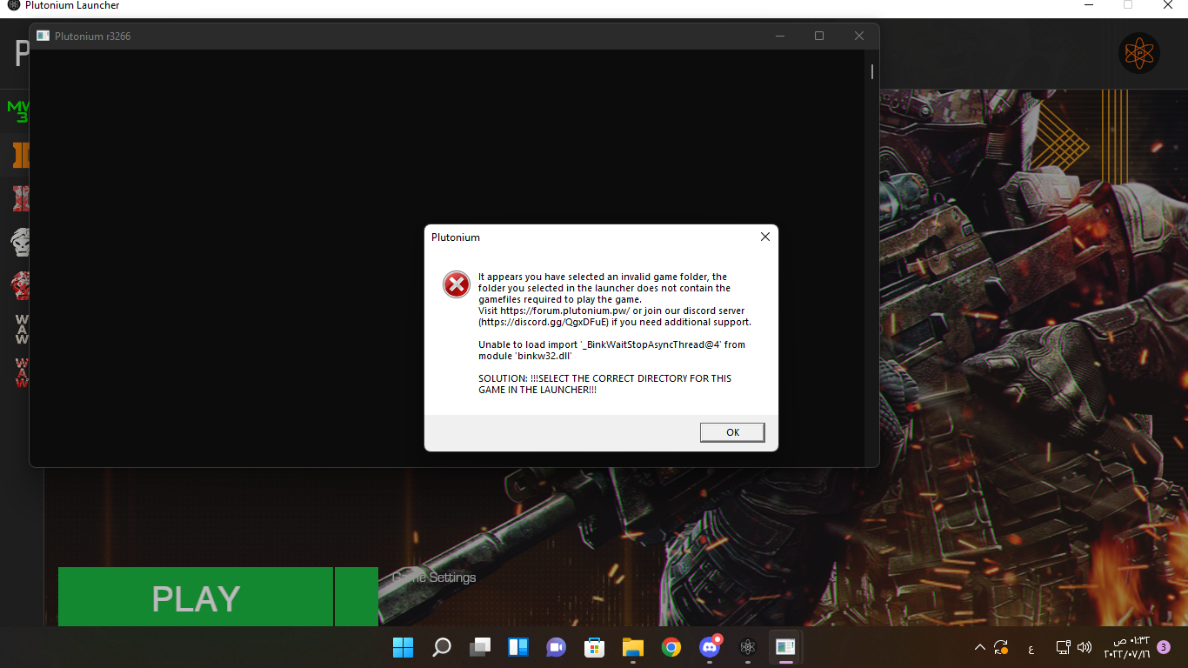This screenshot has width=1188, height=668.
Task: Open the volume control in the tray
Action: click(x=1084, y=647)
